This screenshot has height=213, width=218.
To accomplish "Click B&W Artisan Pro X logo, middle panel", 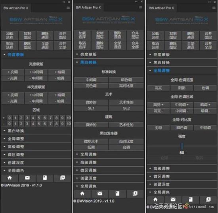I will (109, 19).
